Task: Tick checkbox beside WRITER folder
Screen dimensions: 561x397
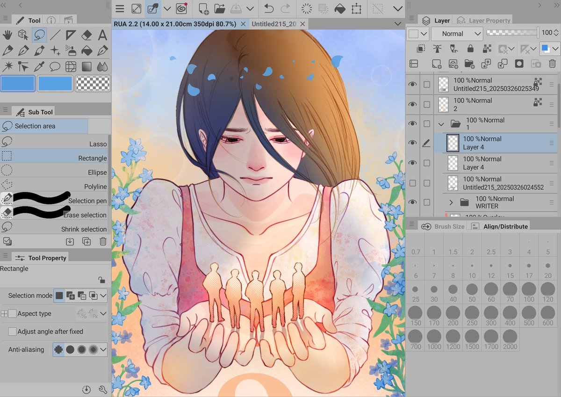Action: click(x=426, y=202)
